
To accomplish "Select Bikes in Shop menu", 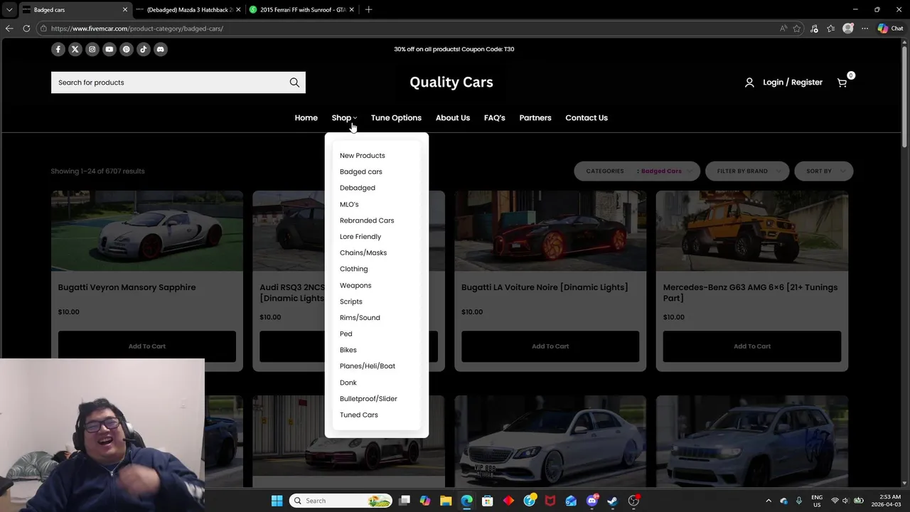I will tap(348, 350).
